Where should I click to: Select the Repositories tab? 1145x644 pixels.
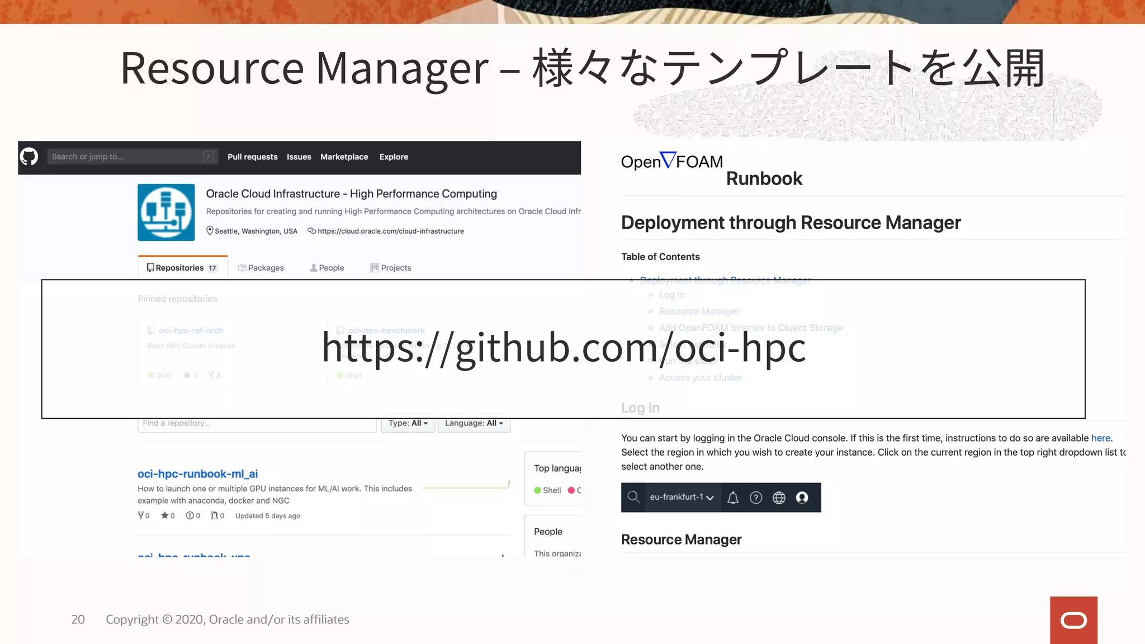click(x=182, y=268)
